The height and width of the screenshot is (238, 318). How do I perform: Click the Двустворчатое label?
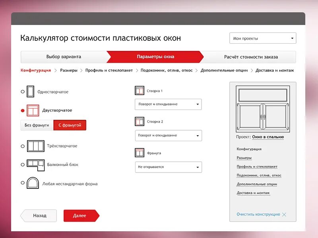coord(57,110)
